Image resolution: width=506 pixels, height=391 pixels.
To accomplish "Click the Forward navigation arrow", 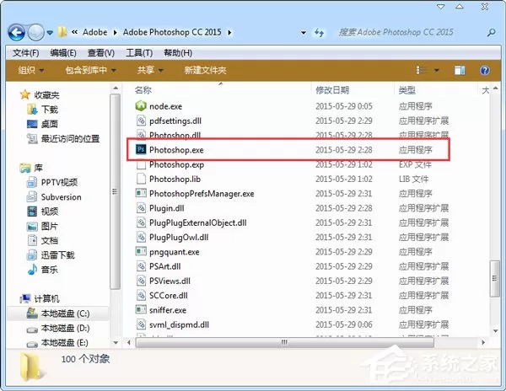I will coord(35,32).
